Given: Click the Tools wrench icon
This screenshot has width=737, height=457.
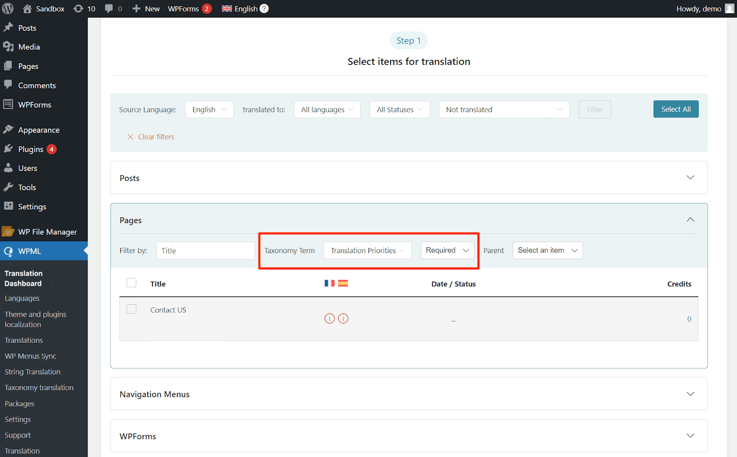Looking at the screenshot, I should tap(8, 187).
